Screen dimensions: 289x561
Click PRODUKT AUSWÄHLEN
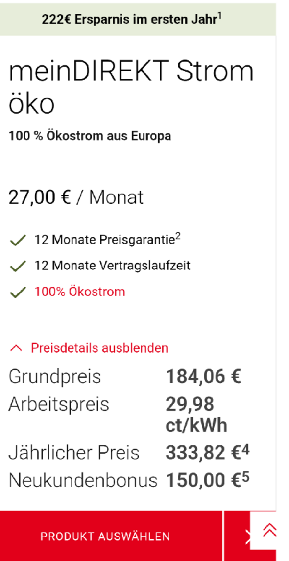(106, 536)
